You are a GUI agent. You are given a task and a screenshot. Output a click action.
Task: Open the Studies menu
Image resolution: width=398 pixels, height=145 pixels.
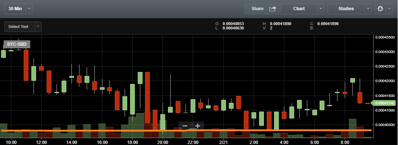pos(346,9)
